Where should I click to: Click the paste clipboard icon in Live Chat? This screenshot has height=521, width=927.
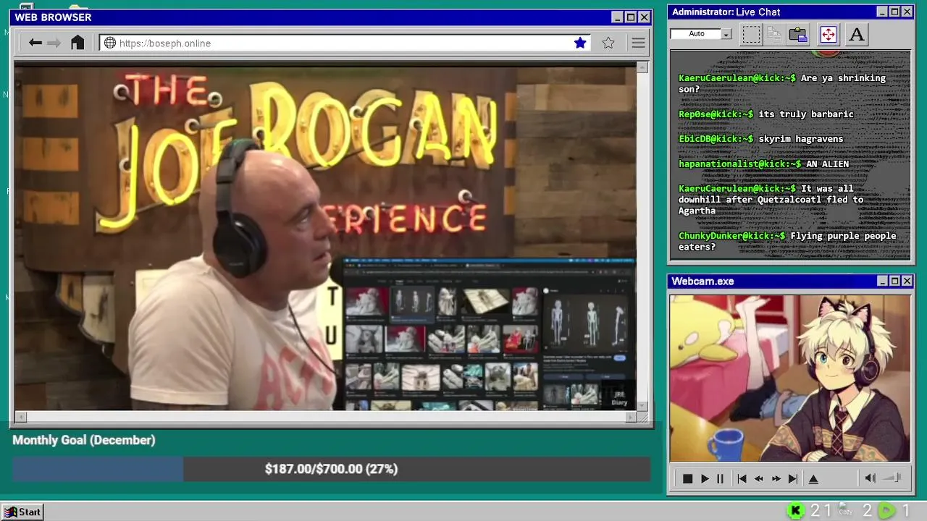click(x=798, y=34)
